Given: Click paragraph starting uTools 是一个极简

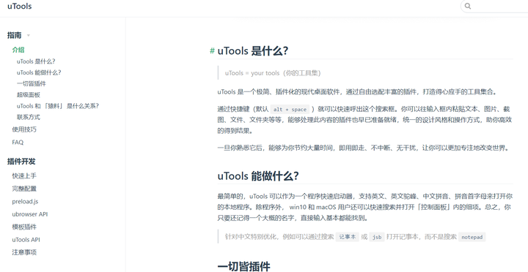Looking at the screenshot, I should point(357,91).
